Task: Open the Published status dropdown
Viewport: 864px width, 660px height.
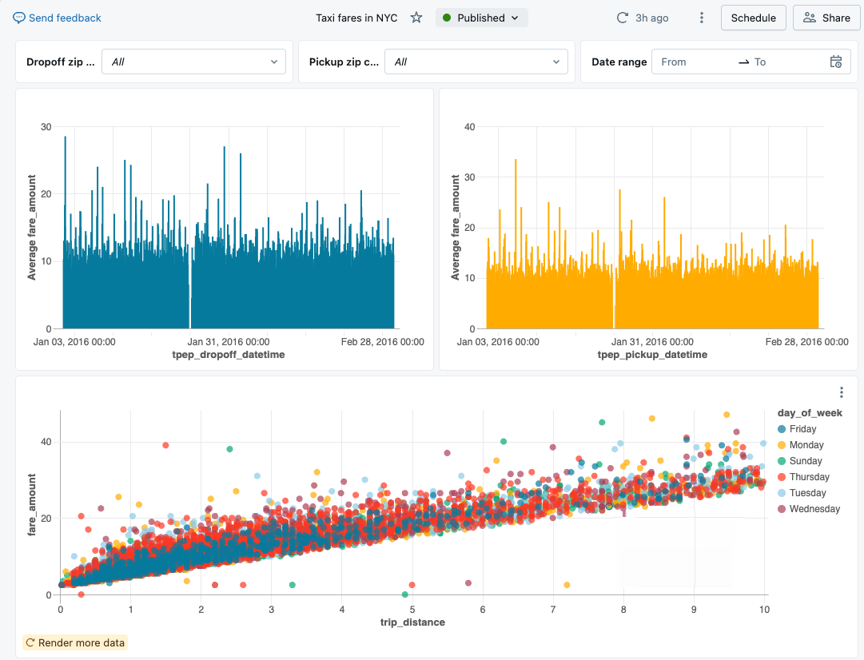Action: click(481, 18)
